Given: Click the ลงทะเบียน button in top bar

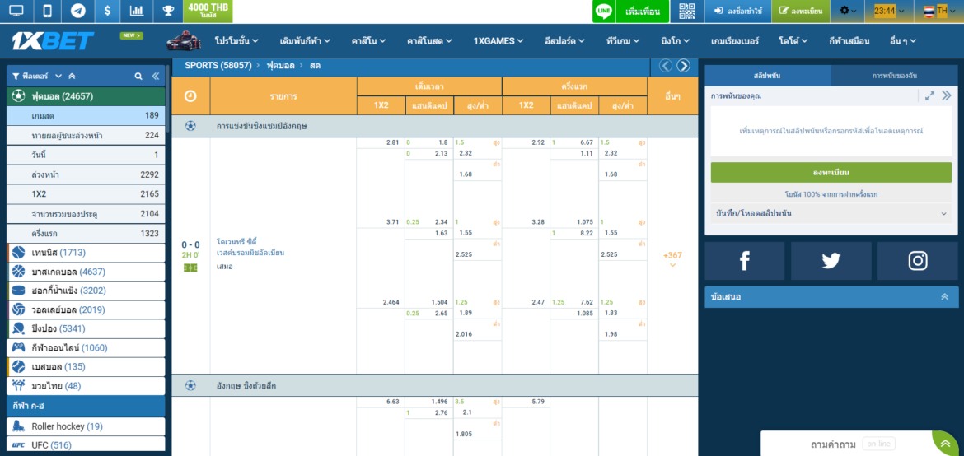Looking at the screenshot, I should pos(801,11).
